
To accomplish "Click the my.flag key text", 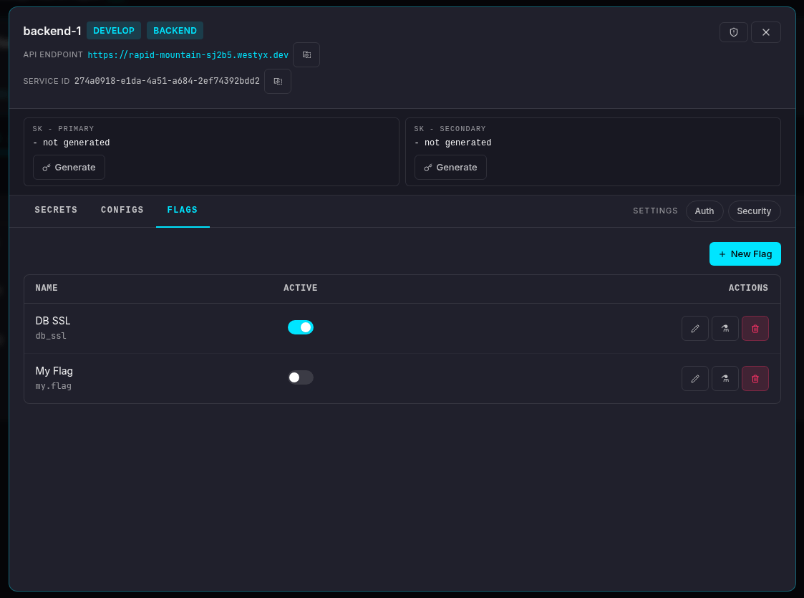I will click(x=53, y=386).
